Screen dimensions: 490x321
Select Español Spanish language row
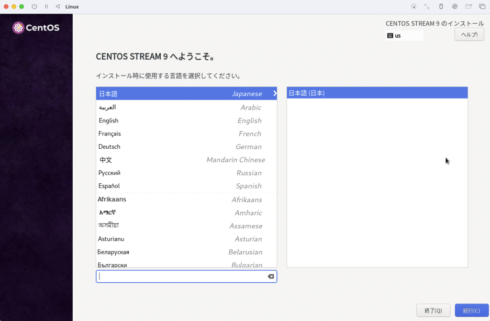186,186
